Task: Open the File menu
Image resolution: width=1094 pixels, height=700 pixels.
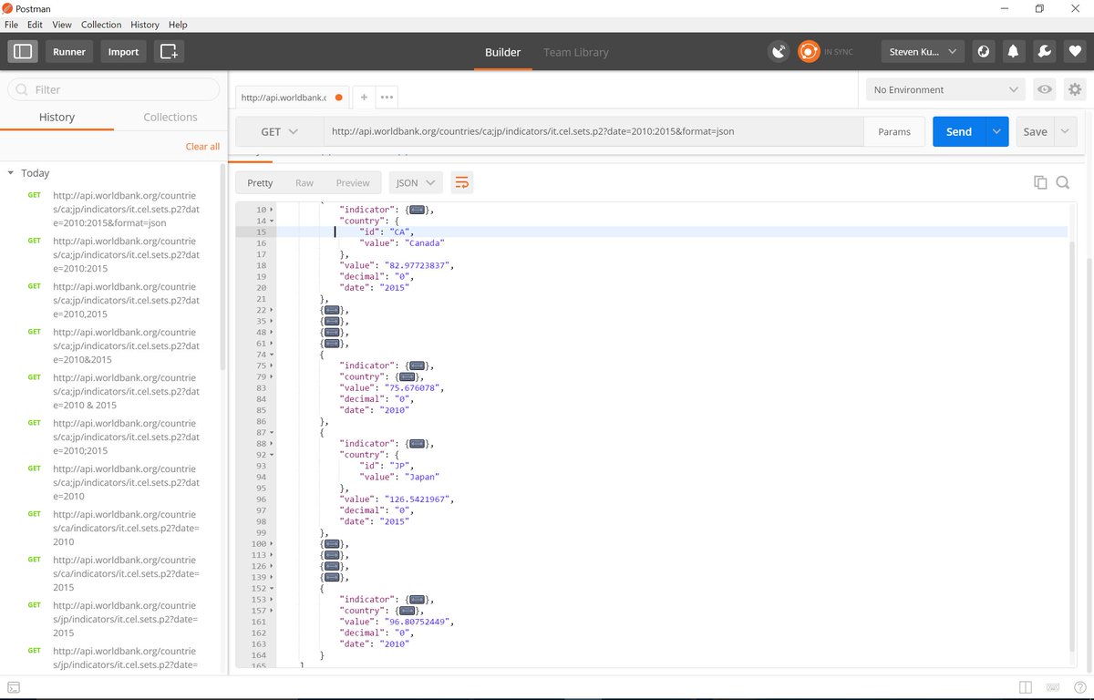Action: point(12,25)
